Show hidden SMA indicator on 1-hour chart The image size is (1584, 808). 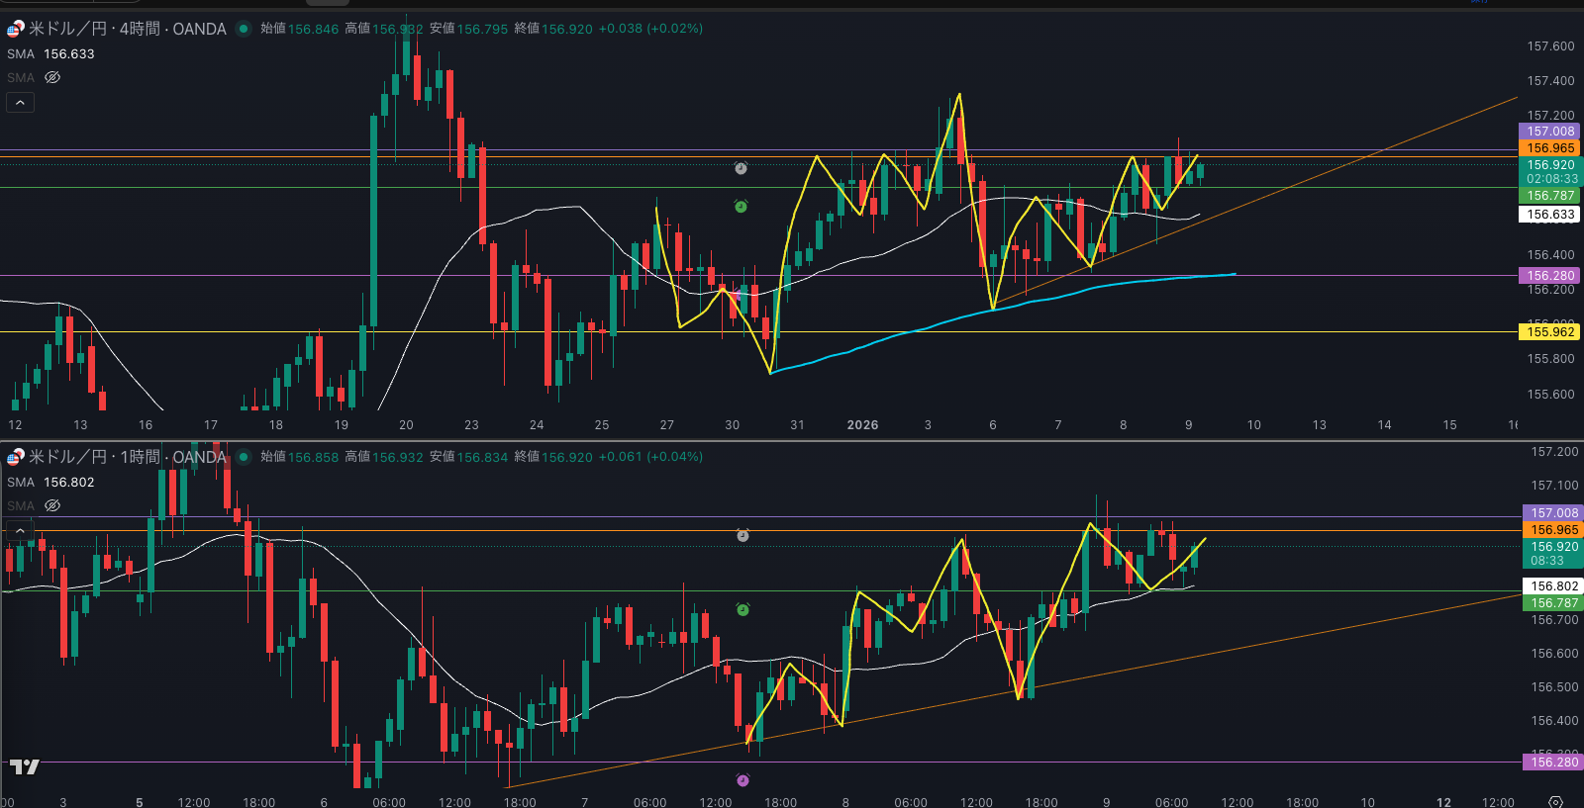[52, 505]
